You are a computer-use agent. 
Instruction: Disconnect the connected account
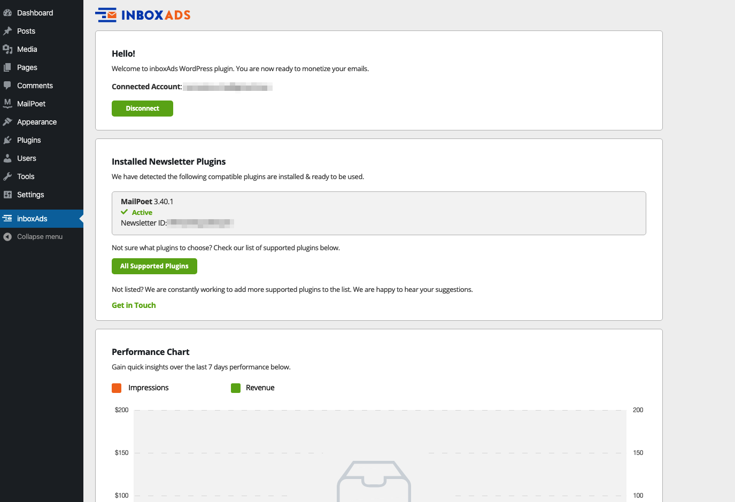tap(142, 109)
